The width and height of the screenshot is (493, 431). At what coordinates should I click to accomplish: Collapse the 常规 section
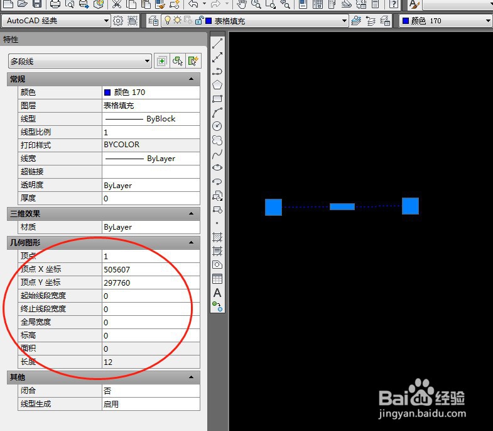191,79
